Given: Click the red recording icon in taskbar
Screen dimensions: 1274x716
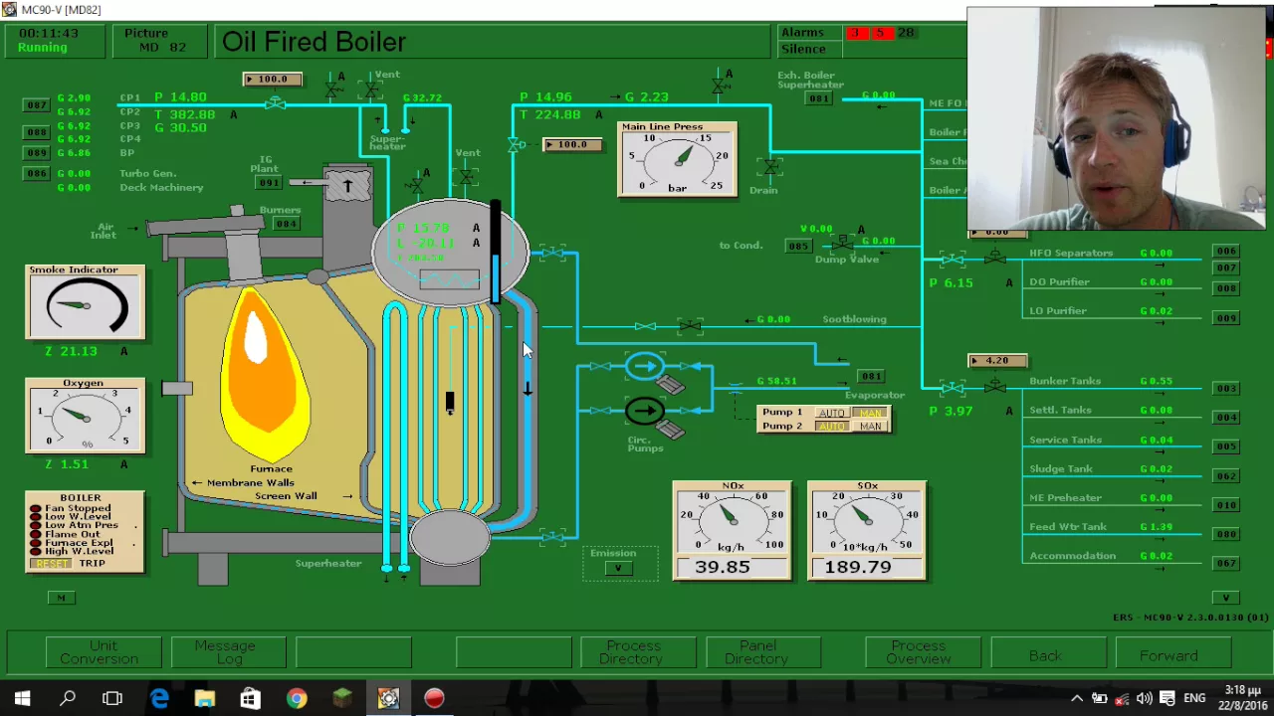Looking at the screenshot, I should 434,698.
